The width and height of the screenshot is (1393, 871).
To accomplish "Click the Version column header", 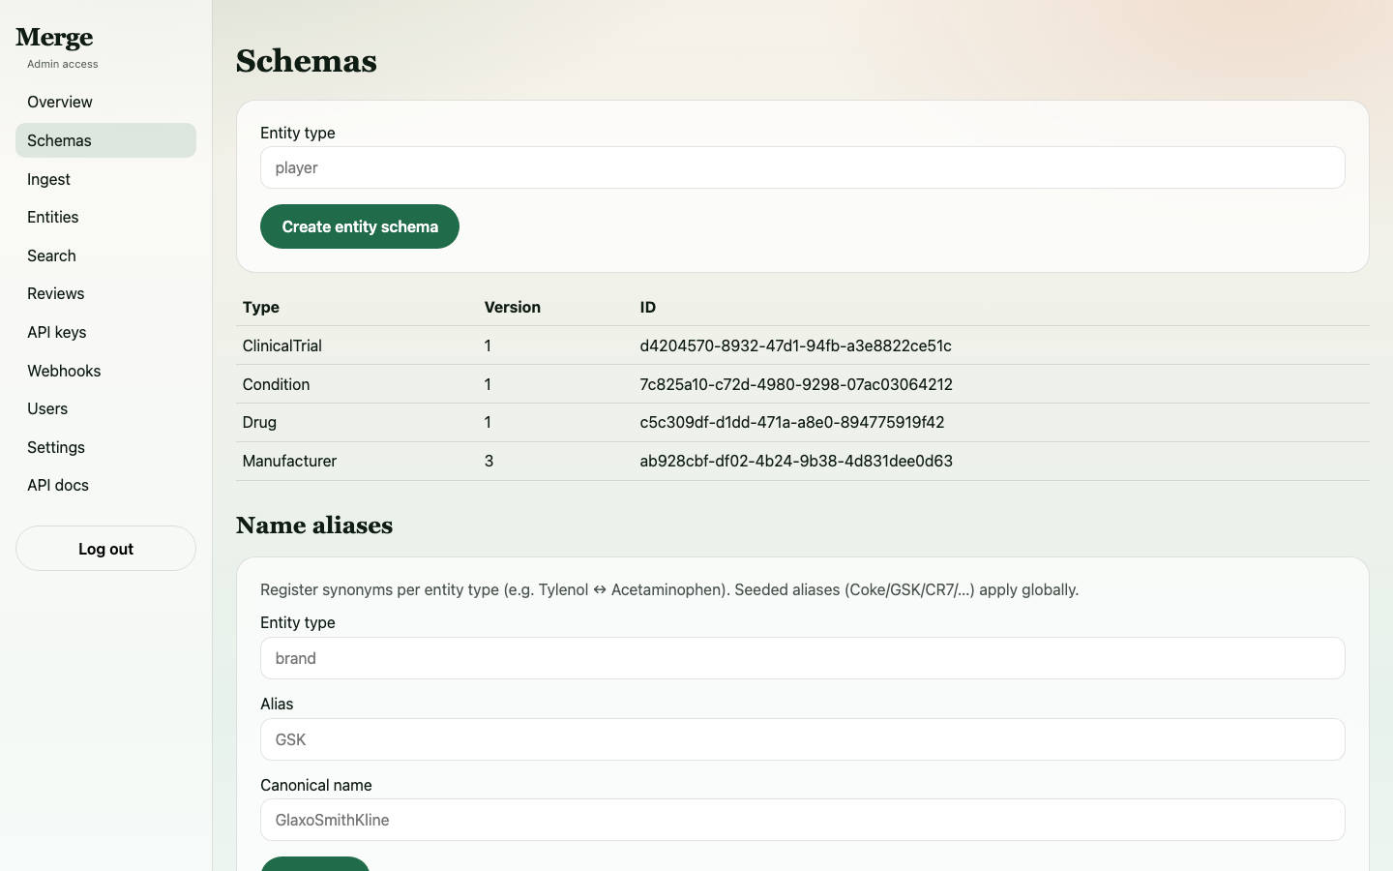I will 513,307.
